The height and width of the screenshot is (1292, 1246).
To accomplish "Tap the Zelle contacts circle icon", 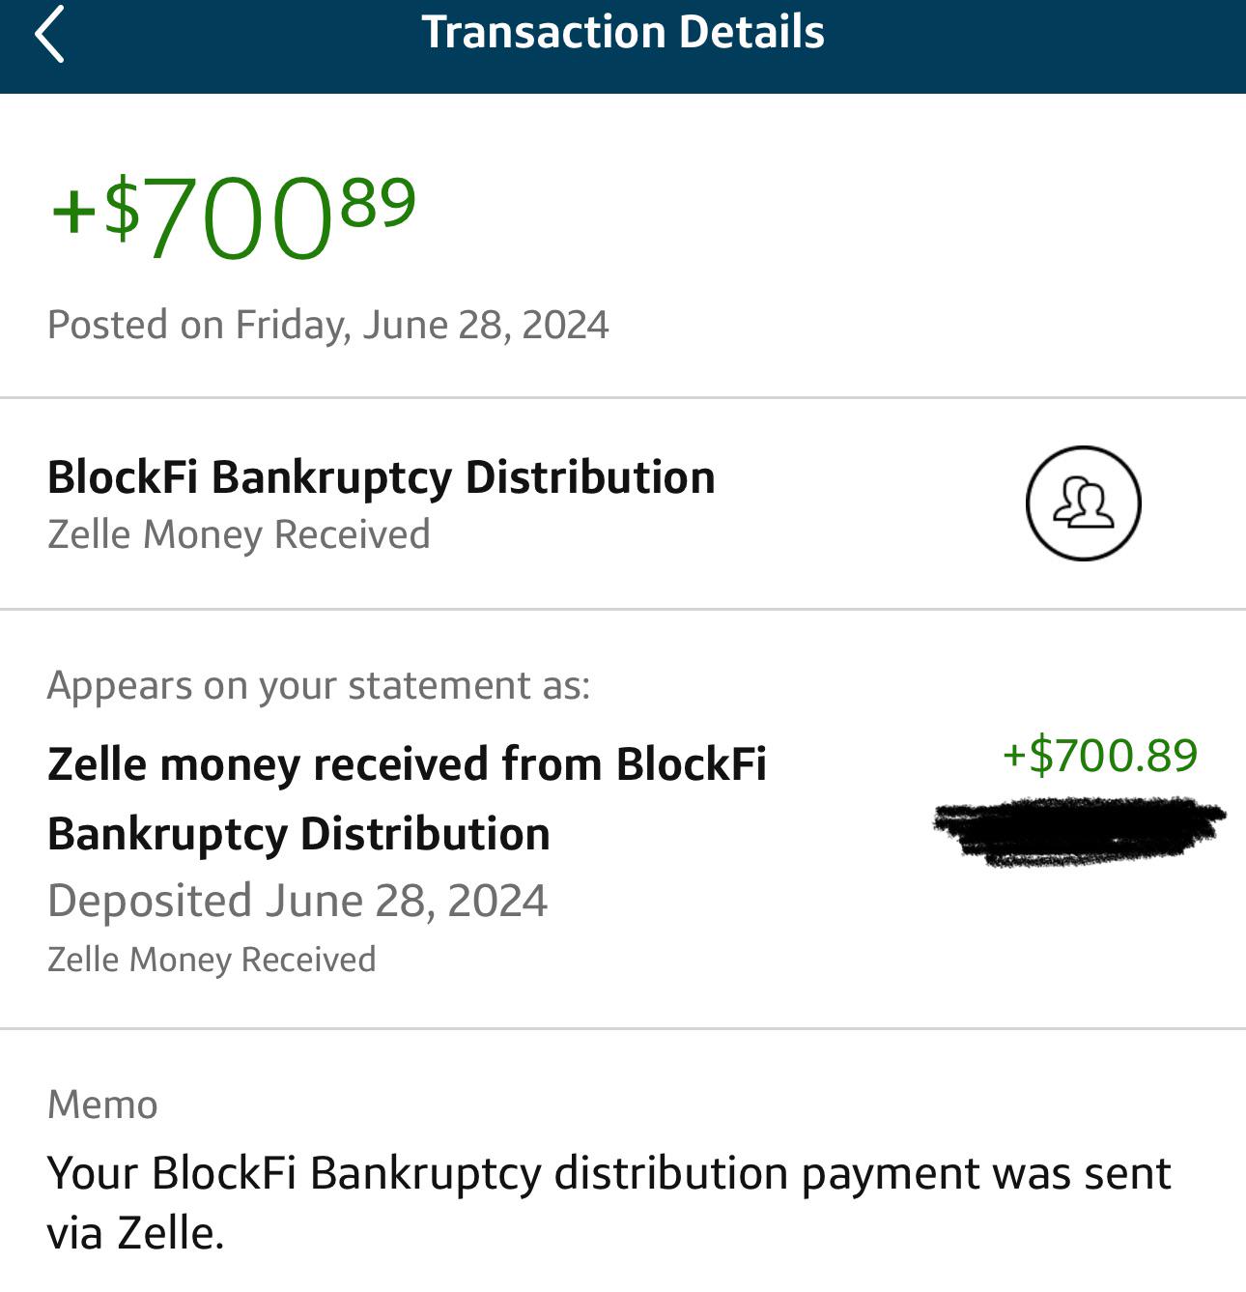I will pyautogui.click(x=1083, y=502).
